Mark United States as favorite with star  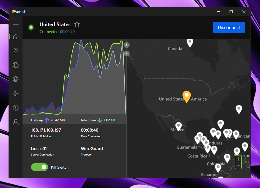(77, 24)
